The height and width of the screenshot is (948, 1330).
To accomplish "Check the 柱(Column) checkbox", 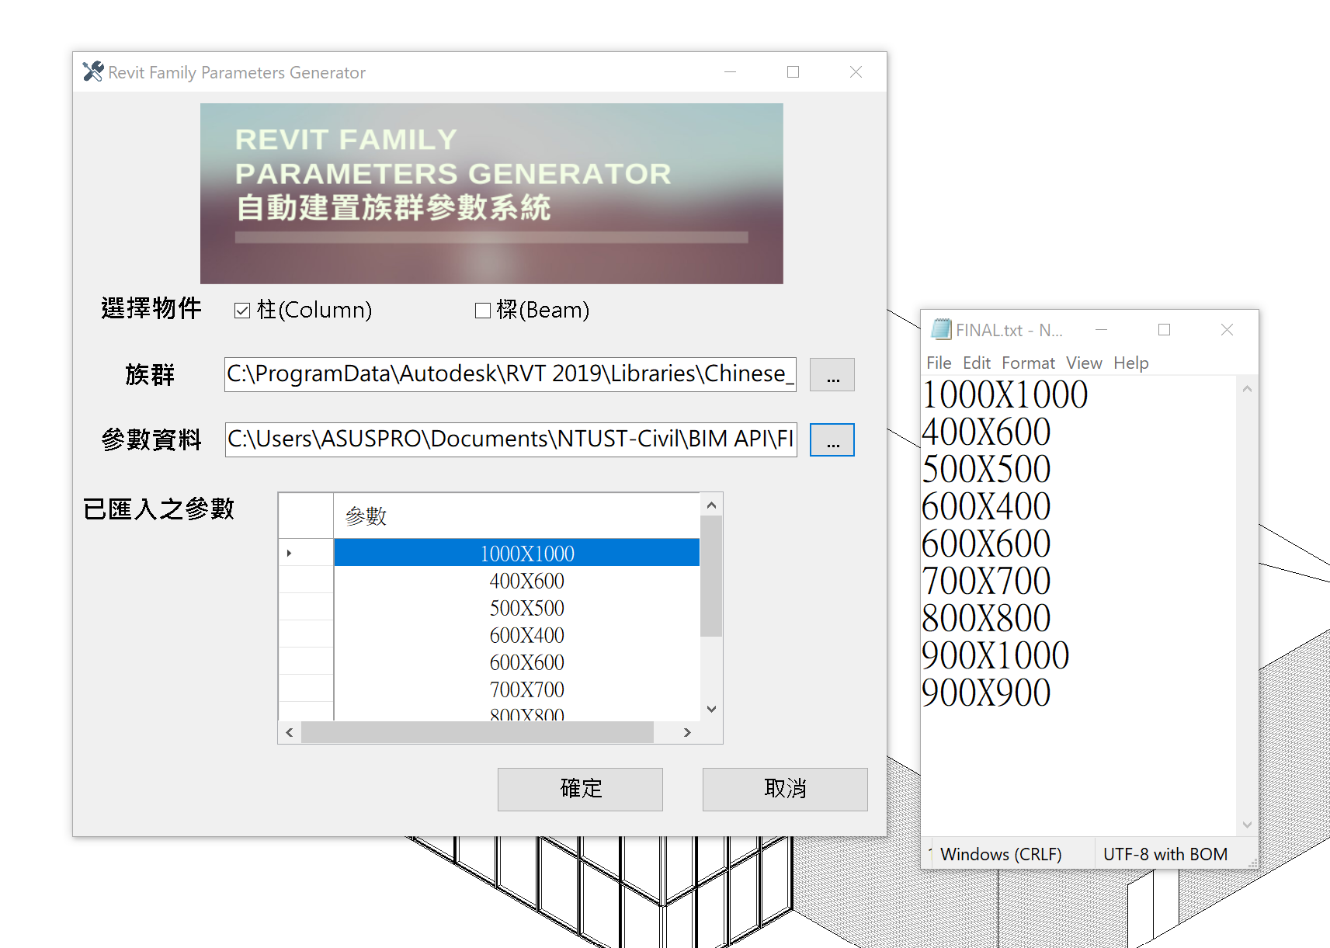I will [242, 311].
